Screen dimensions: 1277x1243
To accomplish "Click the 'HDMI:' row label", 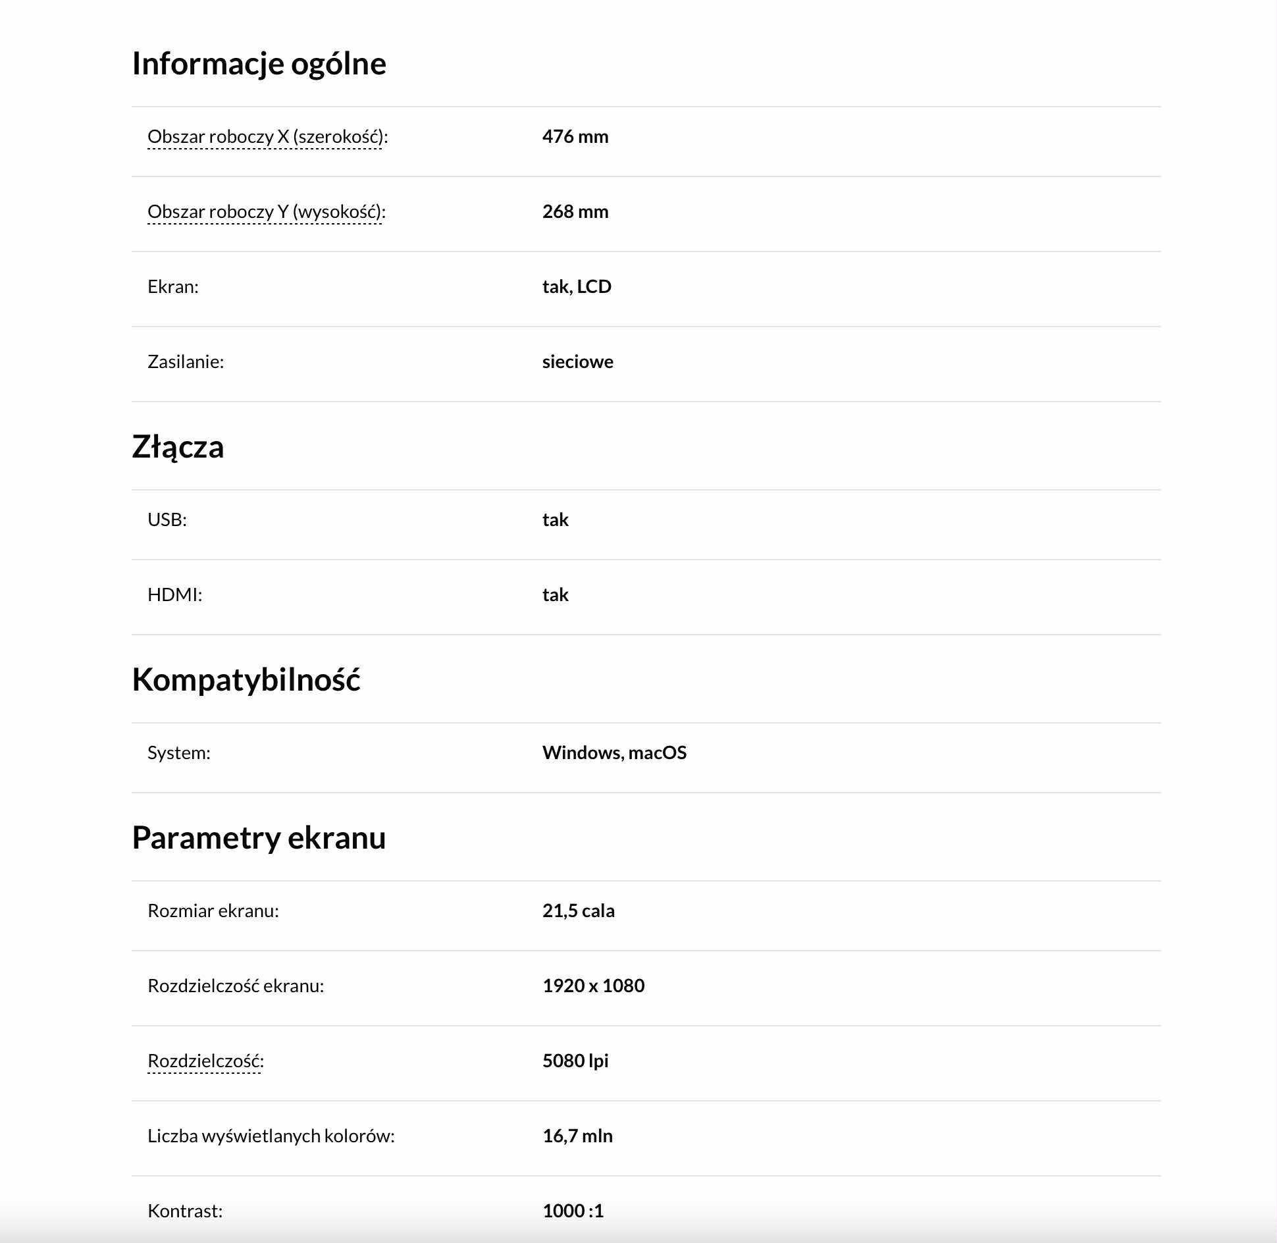I will 175,595.
